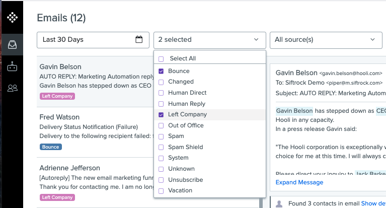This screenshot has height=208, width=386.
Task: Click the Expand Message link
Action: tap(299, 182)
